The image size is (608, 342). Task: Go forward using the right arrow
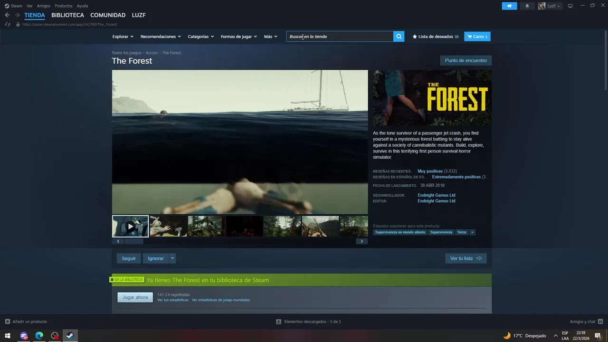coord(17,15)
